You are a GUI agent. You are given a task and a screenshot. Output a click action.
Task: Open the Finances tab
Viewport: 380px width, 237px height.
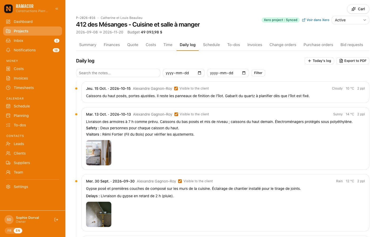pyautogui.click(x=112, y=45)
